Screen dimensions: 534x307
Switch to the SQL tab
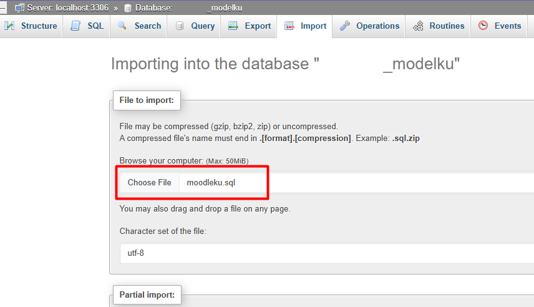pyautogui.click(x=87, y=26)
